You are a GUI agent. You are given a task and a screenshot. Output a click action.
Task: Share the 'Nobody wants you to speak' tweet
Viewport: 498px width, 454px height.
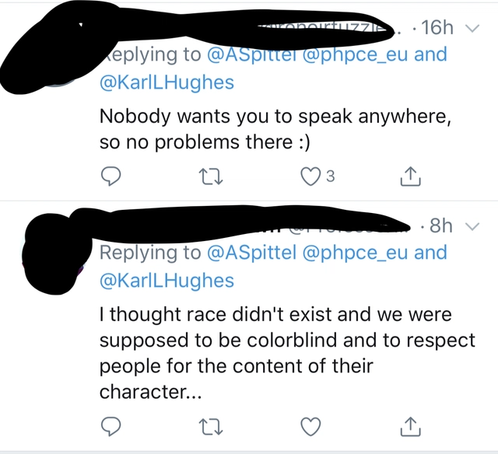click(x=410, y=176)
